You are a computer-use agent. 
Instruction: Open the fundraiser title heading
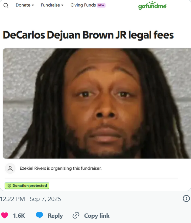(88, 35)
